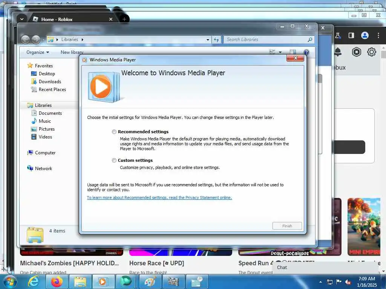Switch to Windows Media Player taskbar button

[103, 282]
